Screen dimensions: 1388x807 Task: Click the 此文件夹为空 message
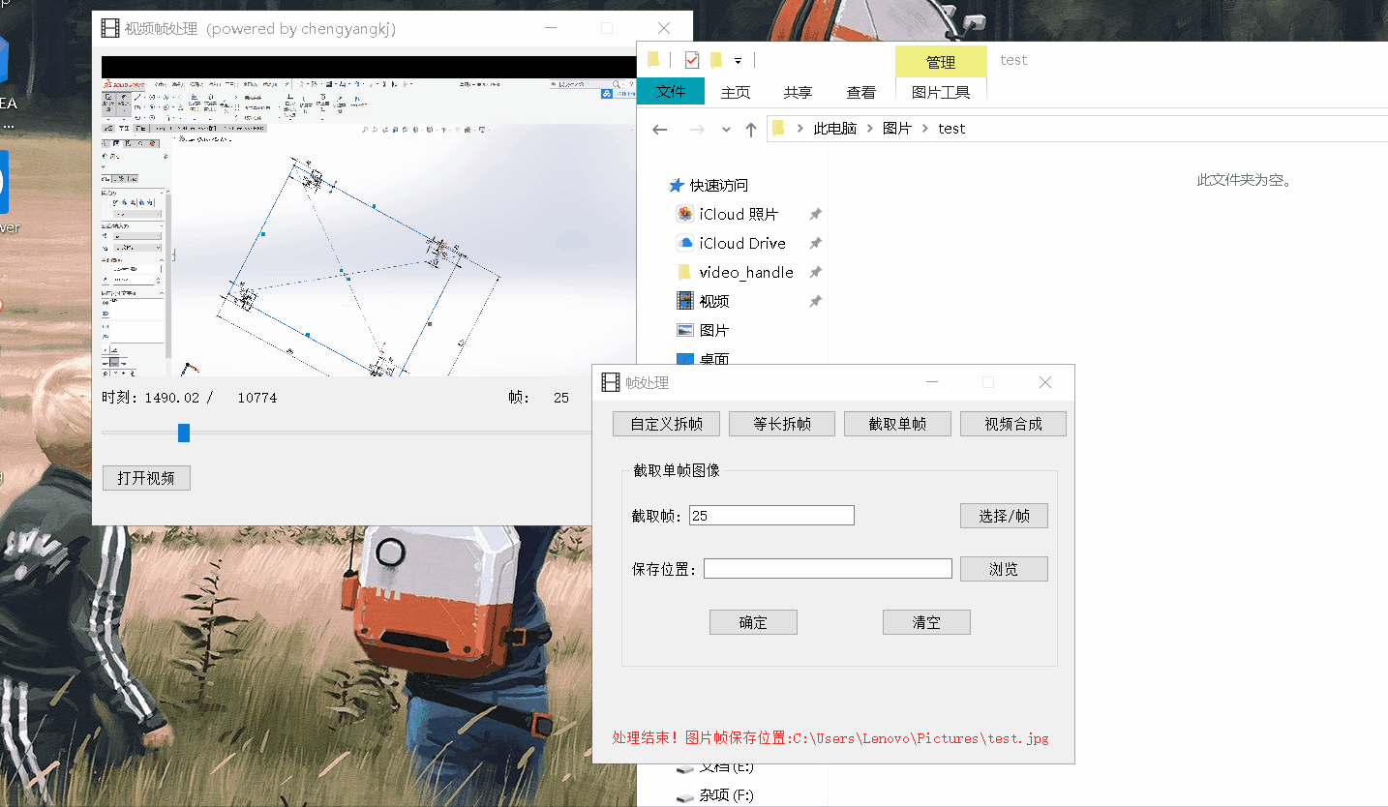(1244, 180)
